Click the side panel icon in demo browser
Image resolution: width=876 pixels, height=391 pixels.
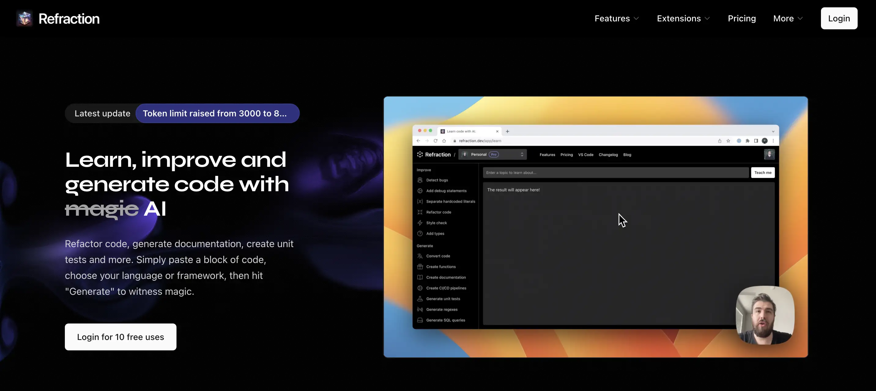pyautogui.click(x=756, y=141)
